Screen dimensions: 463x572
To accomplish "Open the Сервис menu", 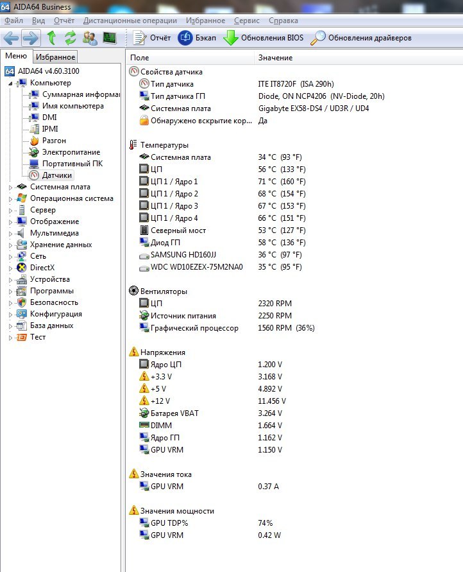I will click(x=247, y=21).
